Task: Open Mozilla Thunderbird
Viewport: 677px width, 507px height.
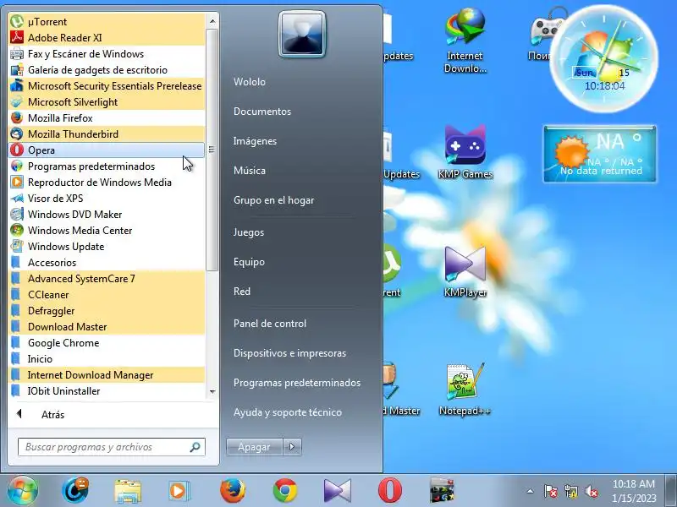Action: (x=107, y=134)
